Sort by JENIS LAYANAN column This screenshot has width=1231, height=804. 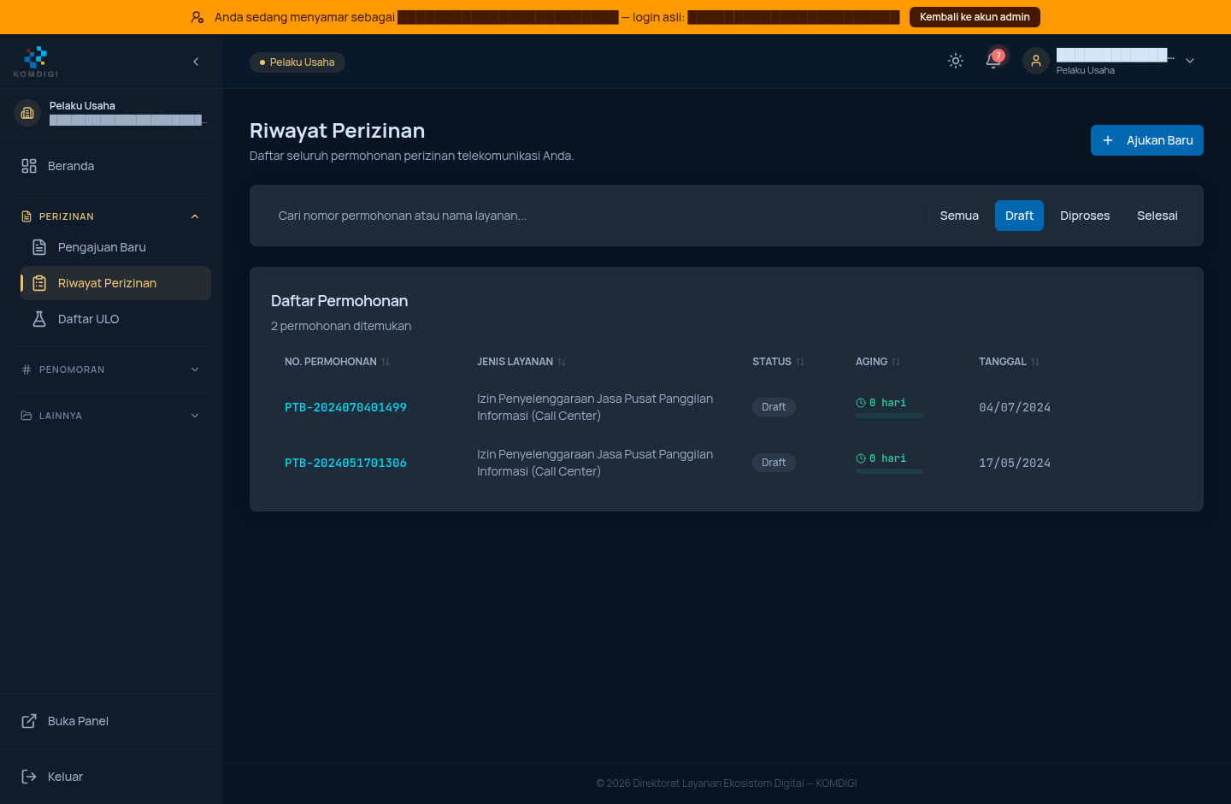point(521,362)
